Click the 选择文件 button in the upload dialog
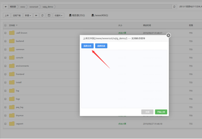The image size is (202, 139). tap(87, 46)
